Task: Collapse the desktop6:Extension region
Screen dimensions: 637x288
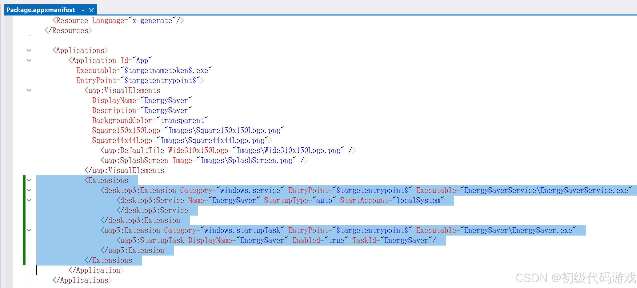Action: click(x=29, y=190)
